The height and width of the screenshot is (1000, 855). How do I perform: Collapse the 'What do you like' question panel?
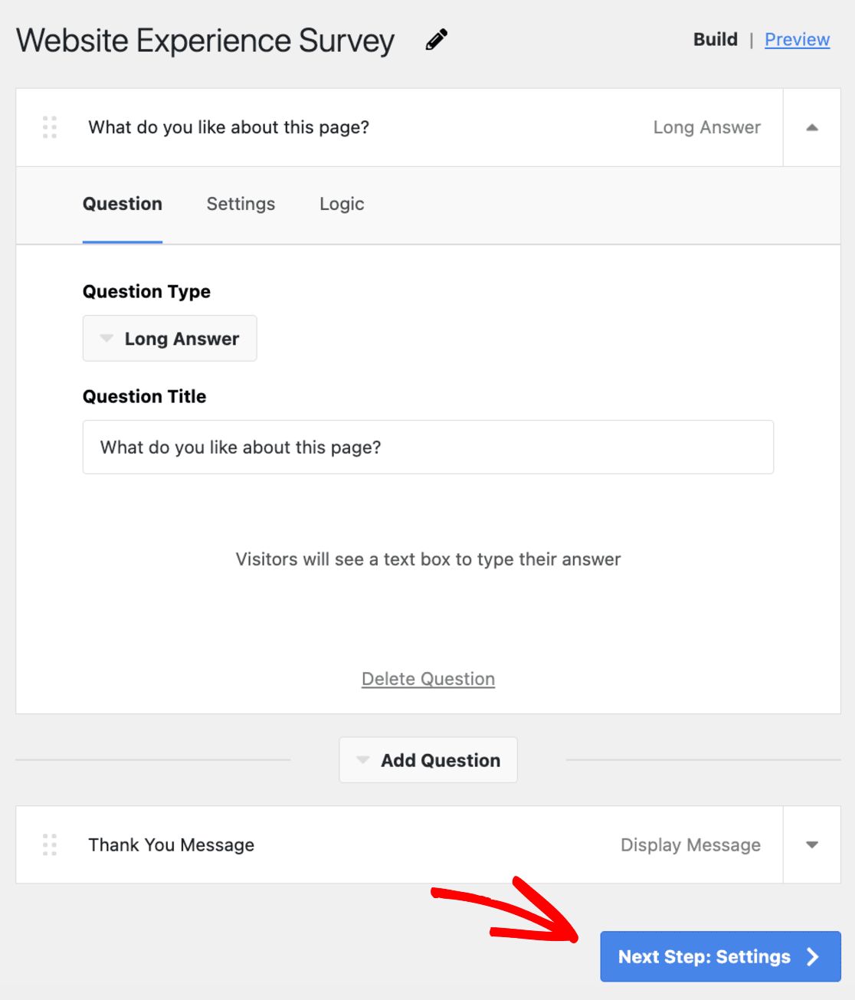(812, 127)
